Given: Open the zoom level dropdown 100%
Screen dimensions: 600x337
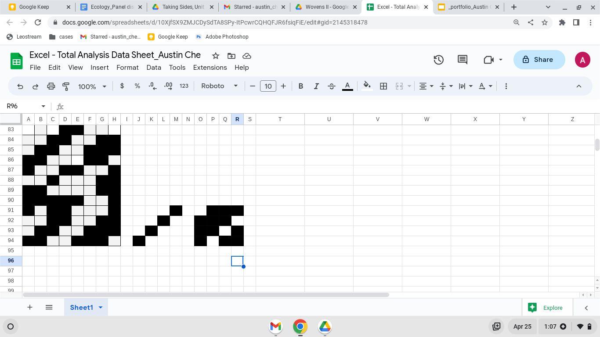Looking at the screenshot, I should 92,86.
